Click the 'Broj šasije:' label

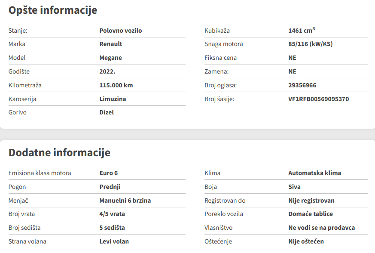pyautogui.click(x=220, y=99)
